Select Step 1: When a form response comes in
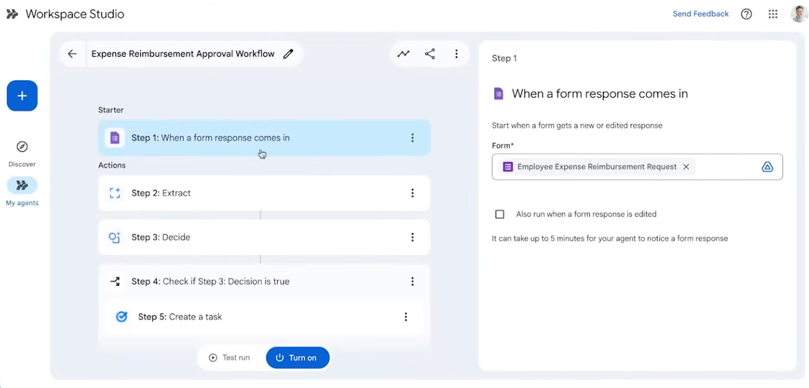 [x=264, y=138]
